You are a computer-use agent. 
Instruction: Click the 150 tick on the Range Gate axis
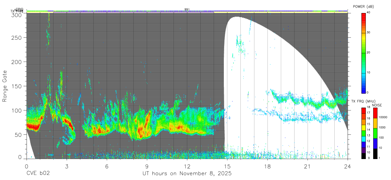tap(17, 86)
